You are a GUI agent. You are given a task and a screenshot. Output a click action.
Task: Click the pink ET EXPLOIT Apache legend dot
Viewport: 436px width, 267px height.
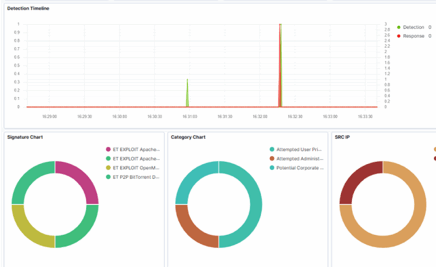click(108, 150)
